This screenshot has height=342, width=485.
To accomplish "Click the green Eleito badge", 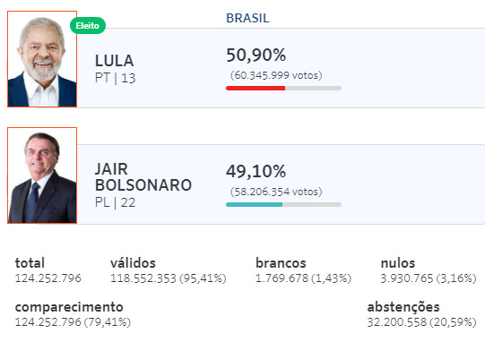I will (88, 26).
